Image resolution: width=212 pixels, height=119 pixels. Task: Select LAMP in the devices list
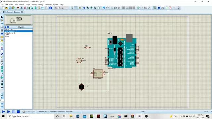point(19,35)
